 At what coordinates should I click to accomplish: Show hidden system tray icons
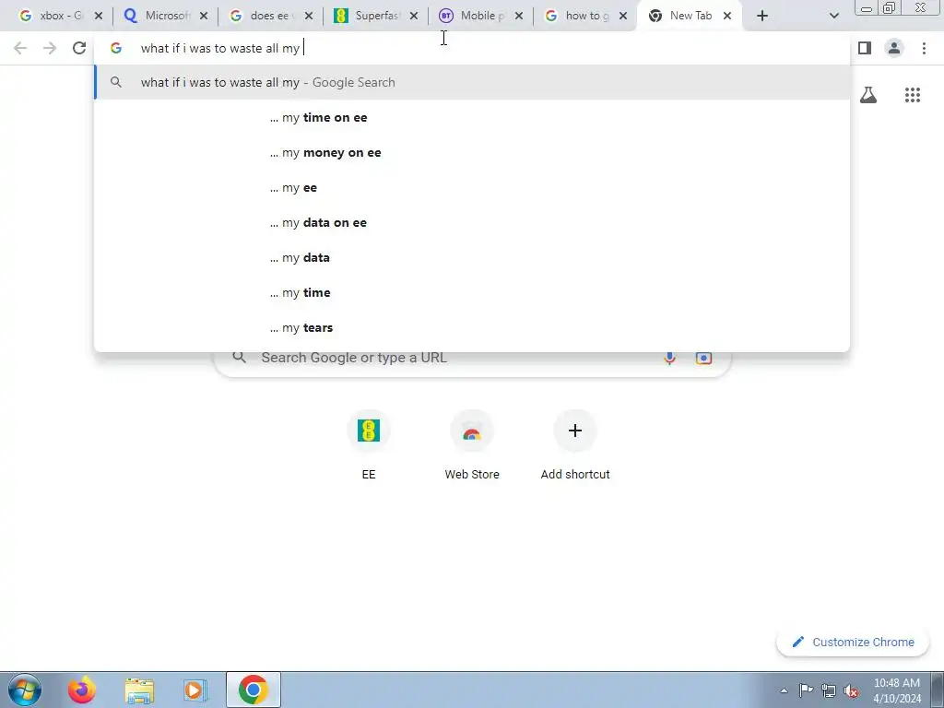(784, 690)
